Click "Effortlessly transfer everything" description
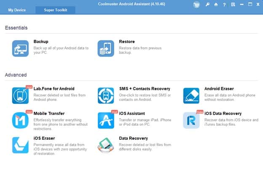This screenshot has width=263, height=181. pyautogui.click(x=61, y=124)
